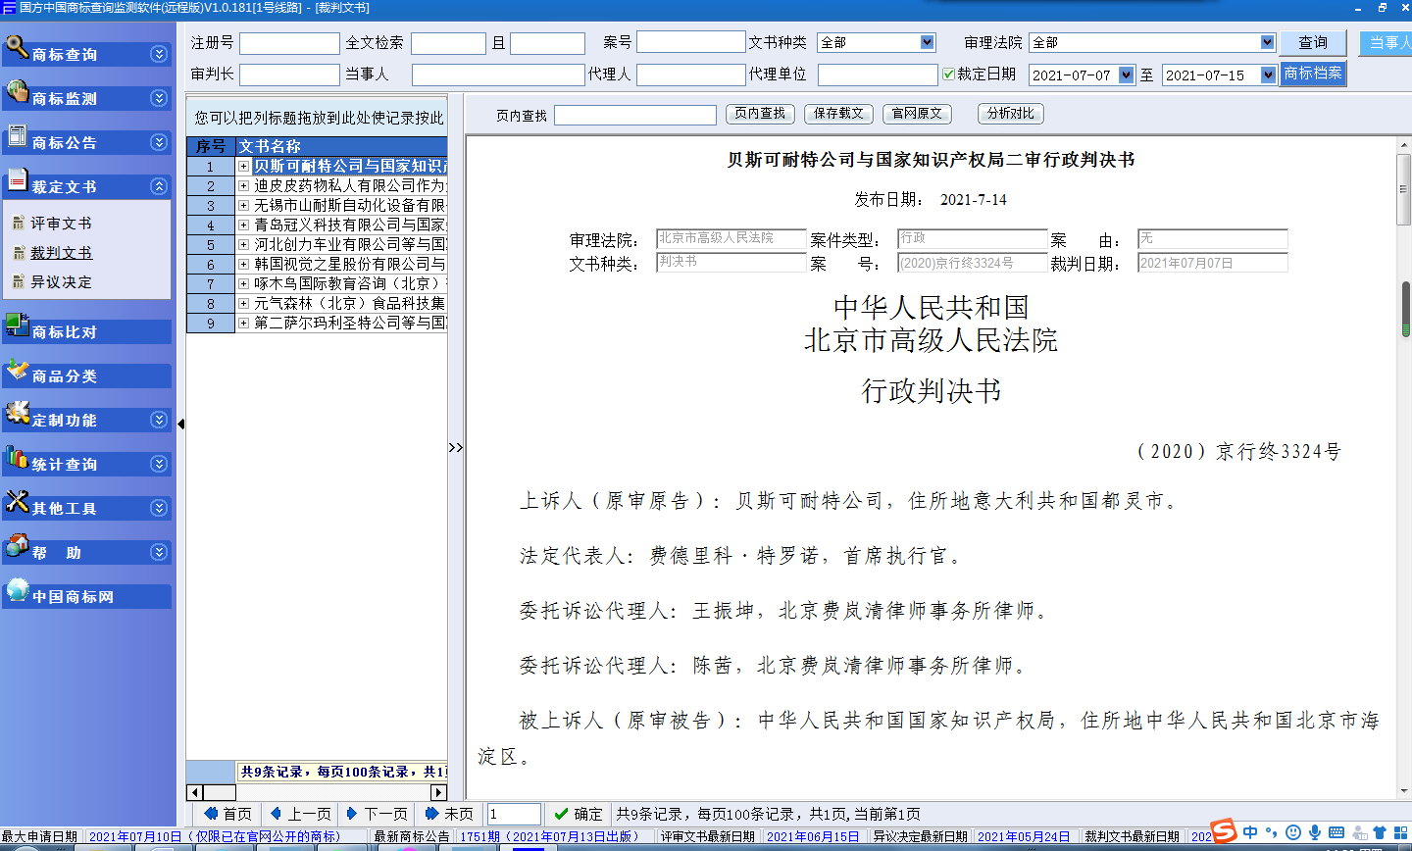This screenshot has width=1412, height=851.
Task: Expand row 1 贝斯可耐特公司 tree node
Action: [x=243, y=167]
